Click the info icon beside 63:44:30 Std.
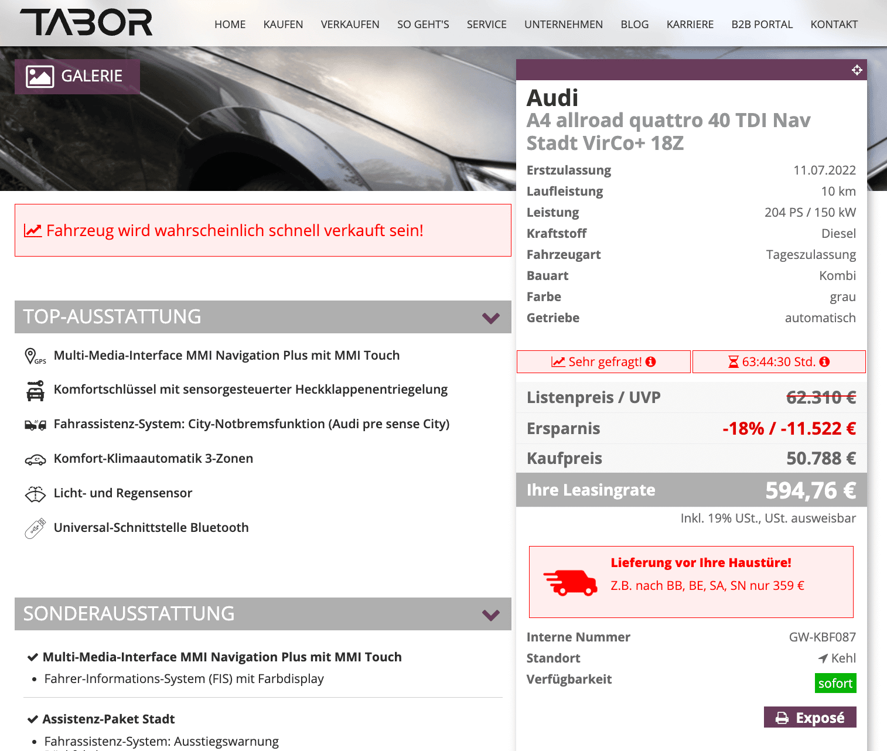Screen dimensions: 887x751 coord(824,362)
